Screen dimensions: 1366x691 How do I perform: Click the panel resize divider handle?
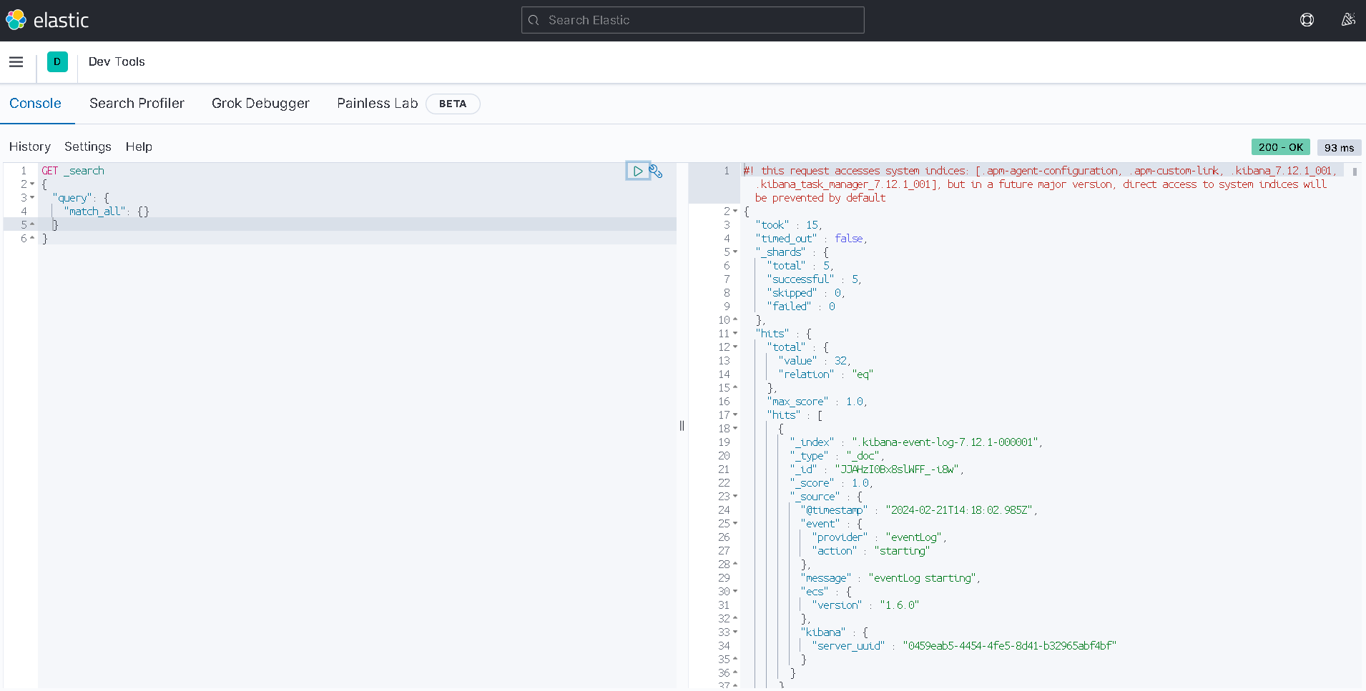(x=682, y=426)
